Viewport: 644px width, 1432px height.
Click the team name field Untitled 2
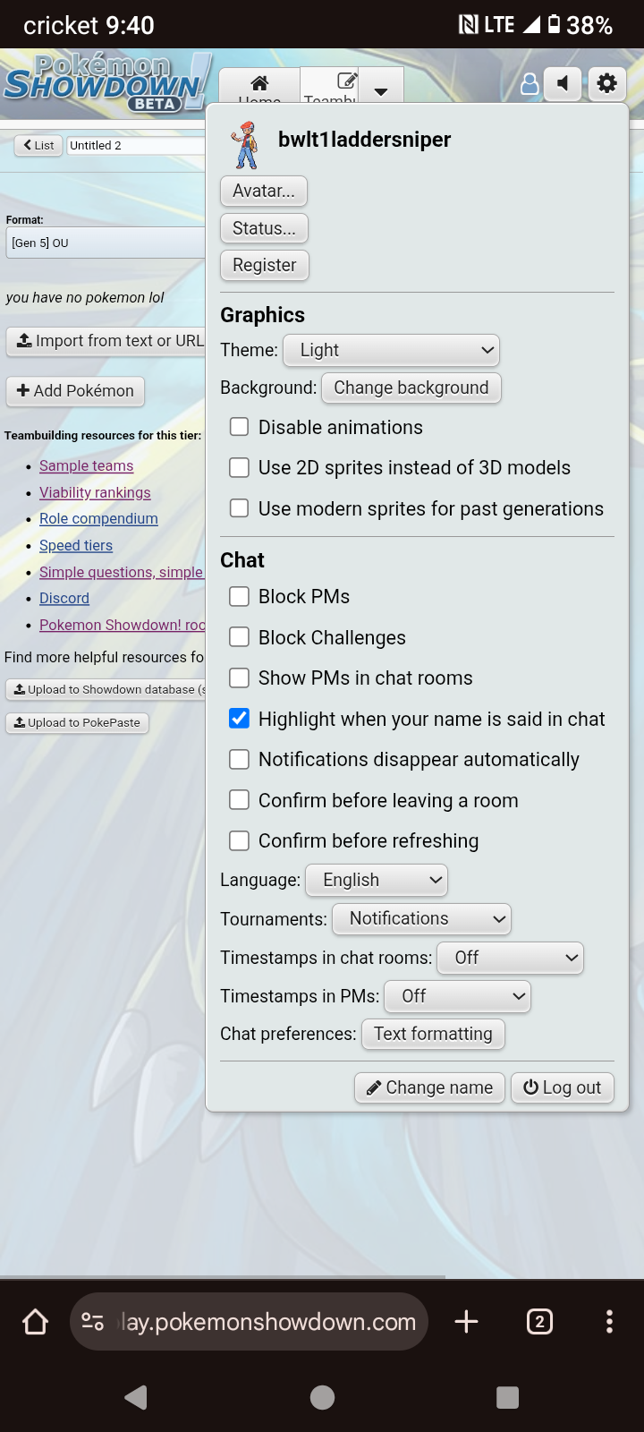136,145
